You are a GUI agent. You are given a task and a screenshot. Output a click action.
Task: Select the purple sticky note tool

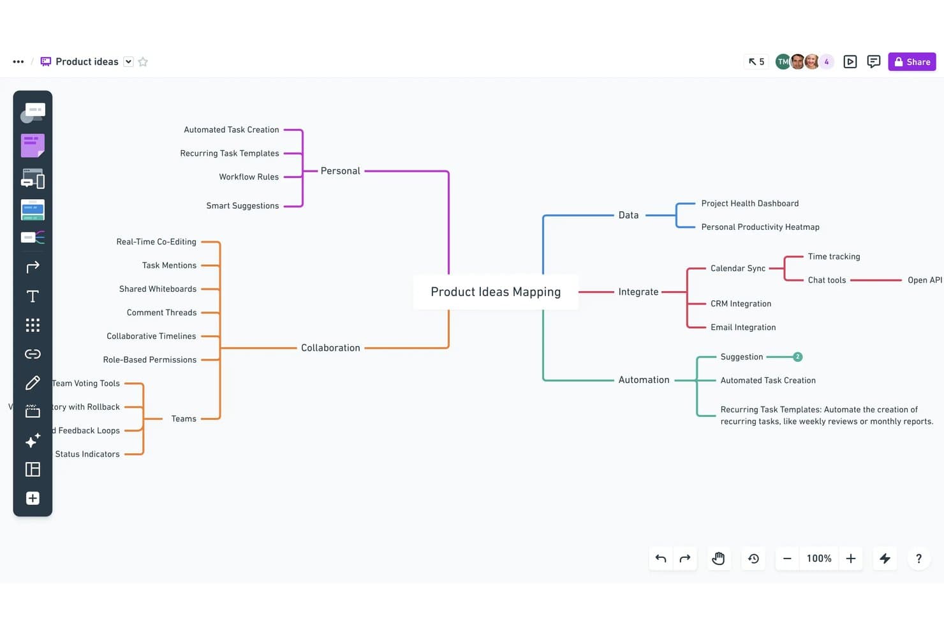coord(33,146)
